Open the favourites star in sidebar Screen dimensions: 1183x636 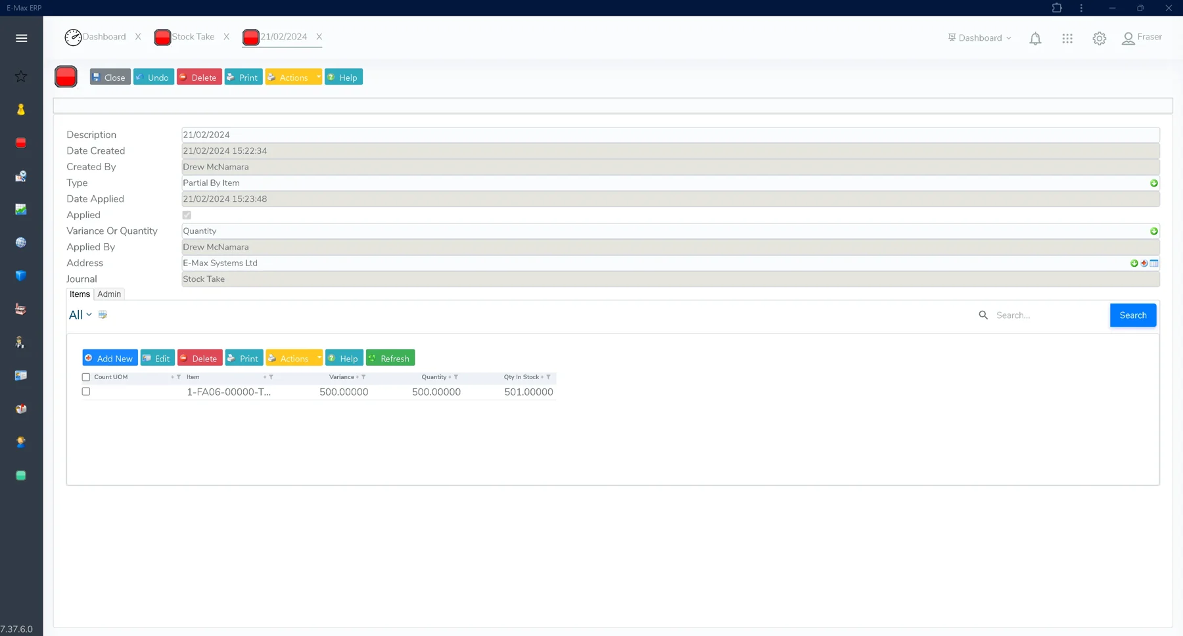tap(21, 76)
